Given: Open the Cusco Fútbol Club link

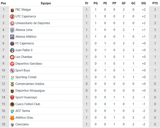Looking at the screenshot, I should point(27,104).
